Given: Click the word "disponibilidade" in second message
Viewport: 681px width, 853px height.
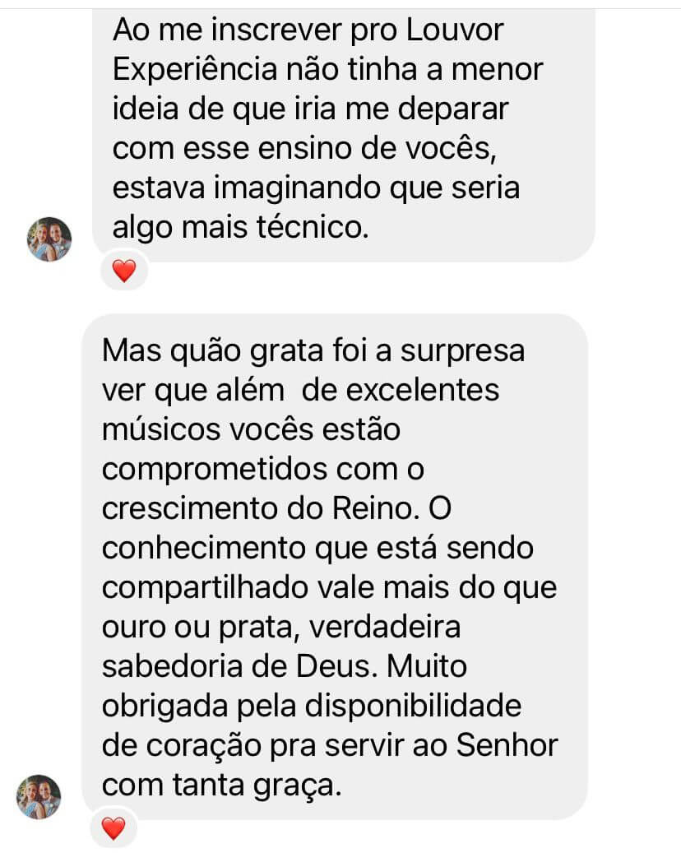Looking at the screenshot, I should [413, 707].
